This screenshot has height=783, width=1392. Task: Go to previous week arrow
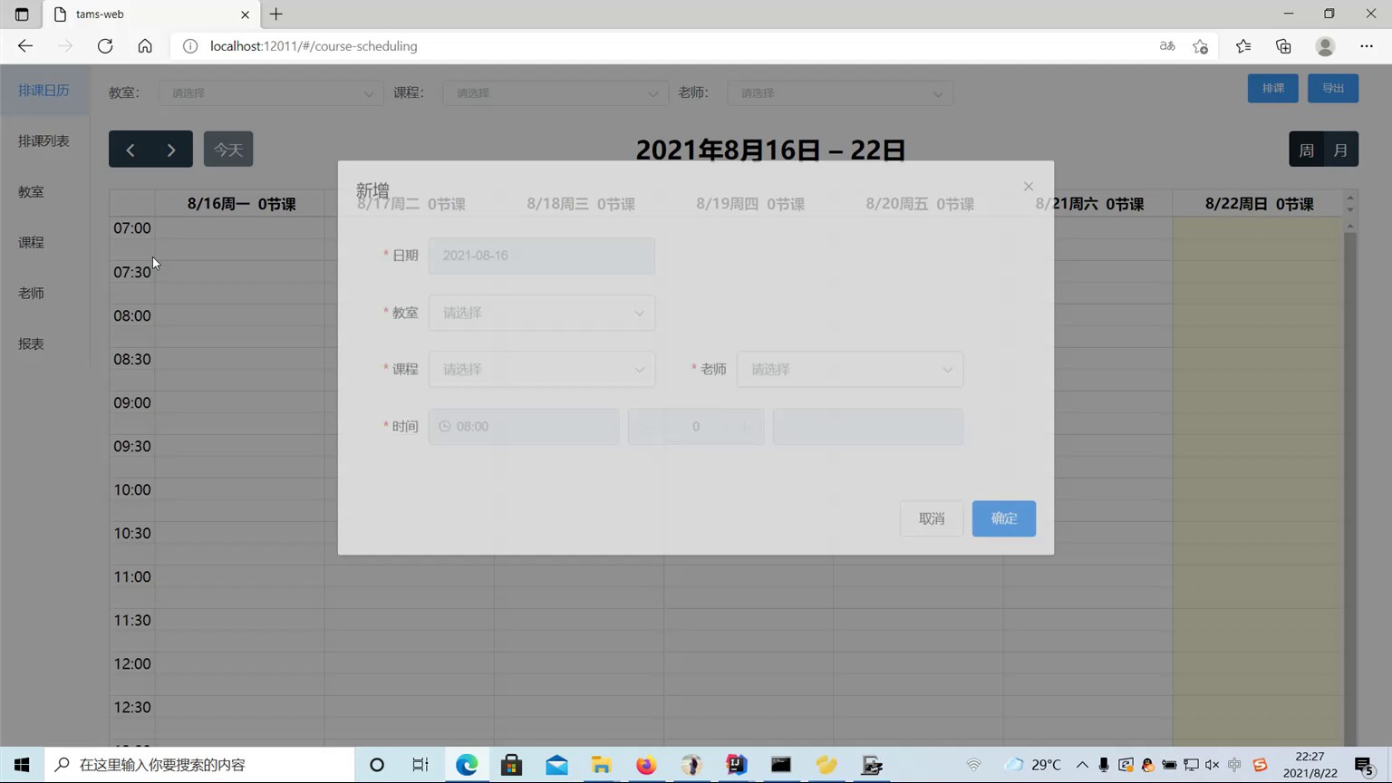pos(130,150)
